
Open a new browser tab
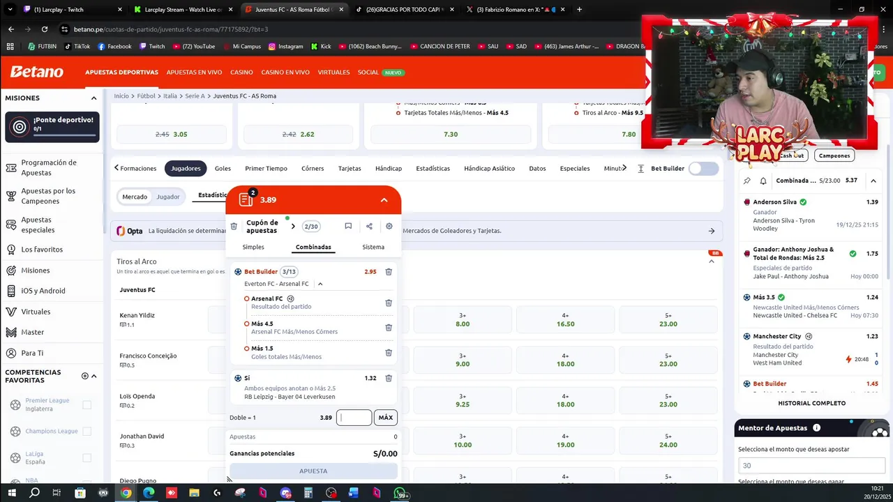click(579, 10)
